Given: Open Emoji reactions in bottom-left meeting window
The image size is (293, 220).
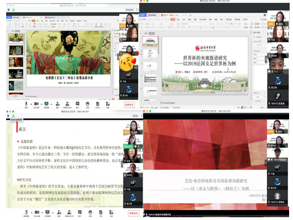Looking at the screenshot, I should (x=90, y=213).
